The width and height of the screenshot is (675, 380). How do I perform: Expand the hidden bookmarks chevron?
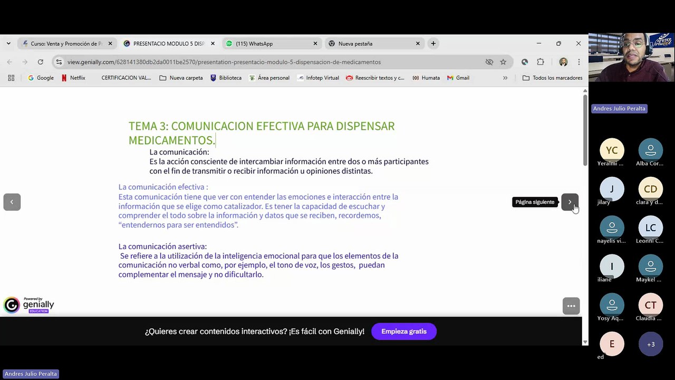[x=505, y=78]
